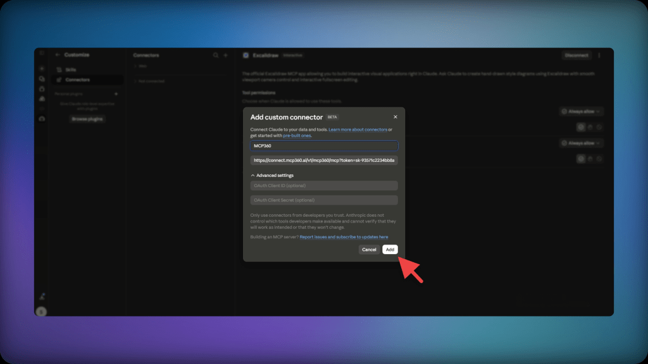Viewport: 648px width, 364px height.
Task: Click the Add button in the dialog
Action: (x=390, y=249)
